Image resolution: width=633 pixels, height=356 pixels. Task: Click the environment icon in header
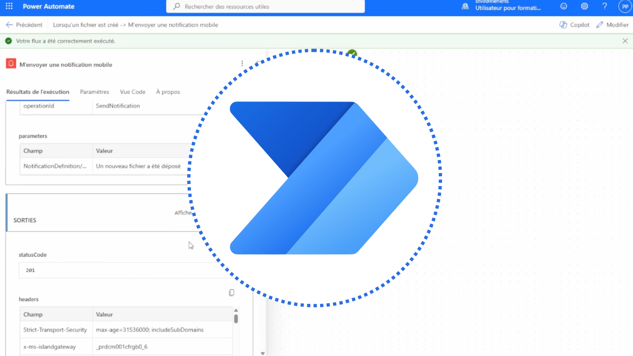(x=465, y=6)
